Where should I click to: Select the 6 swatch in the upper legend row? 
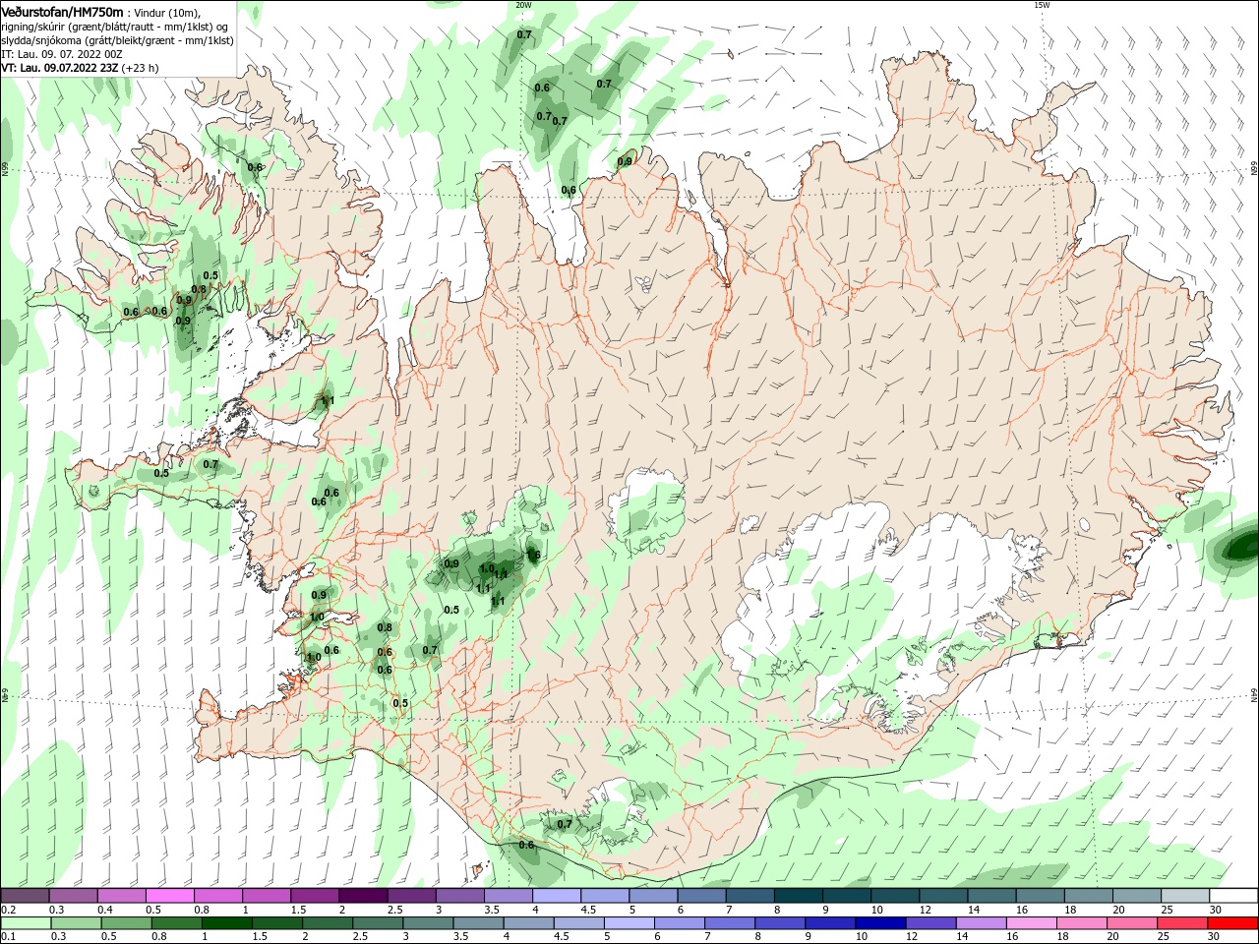(703, 896)
